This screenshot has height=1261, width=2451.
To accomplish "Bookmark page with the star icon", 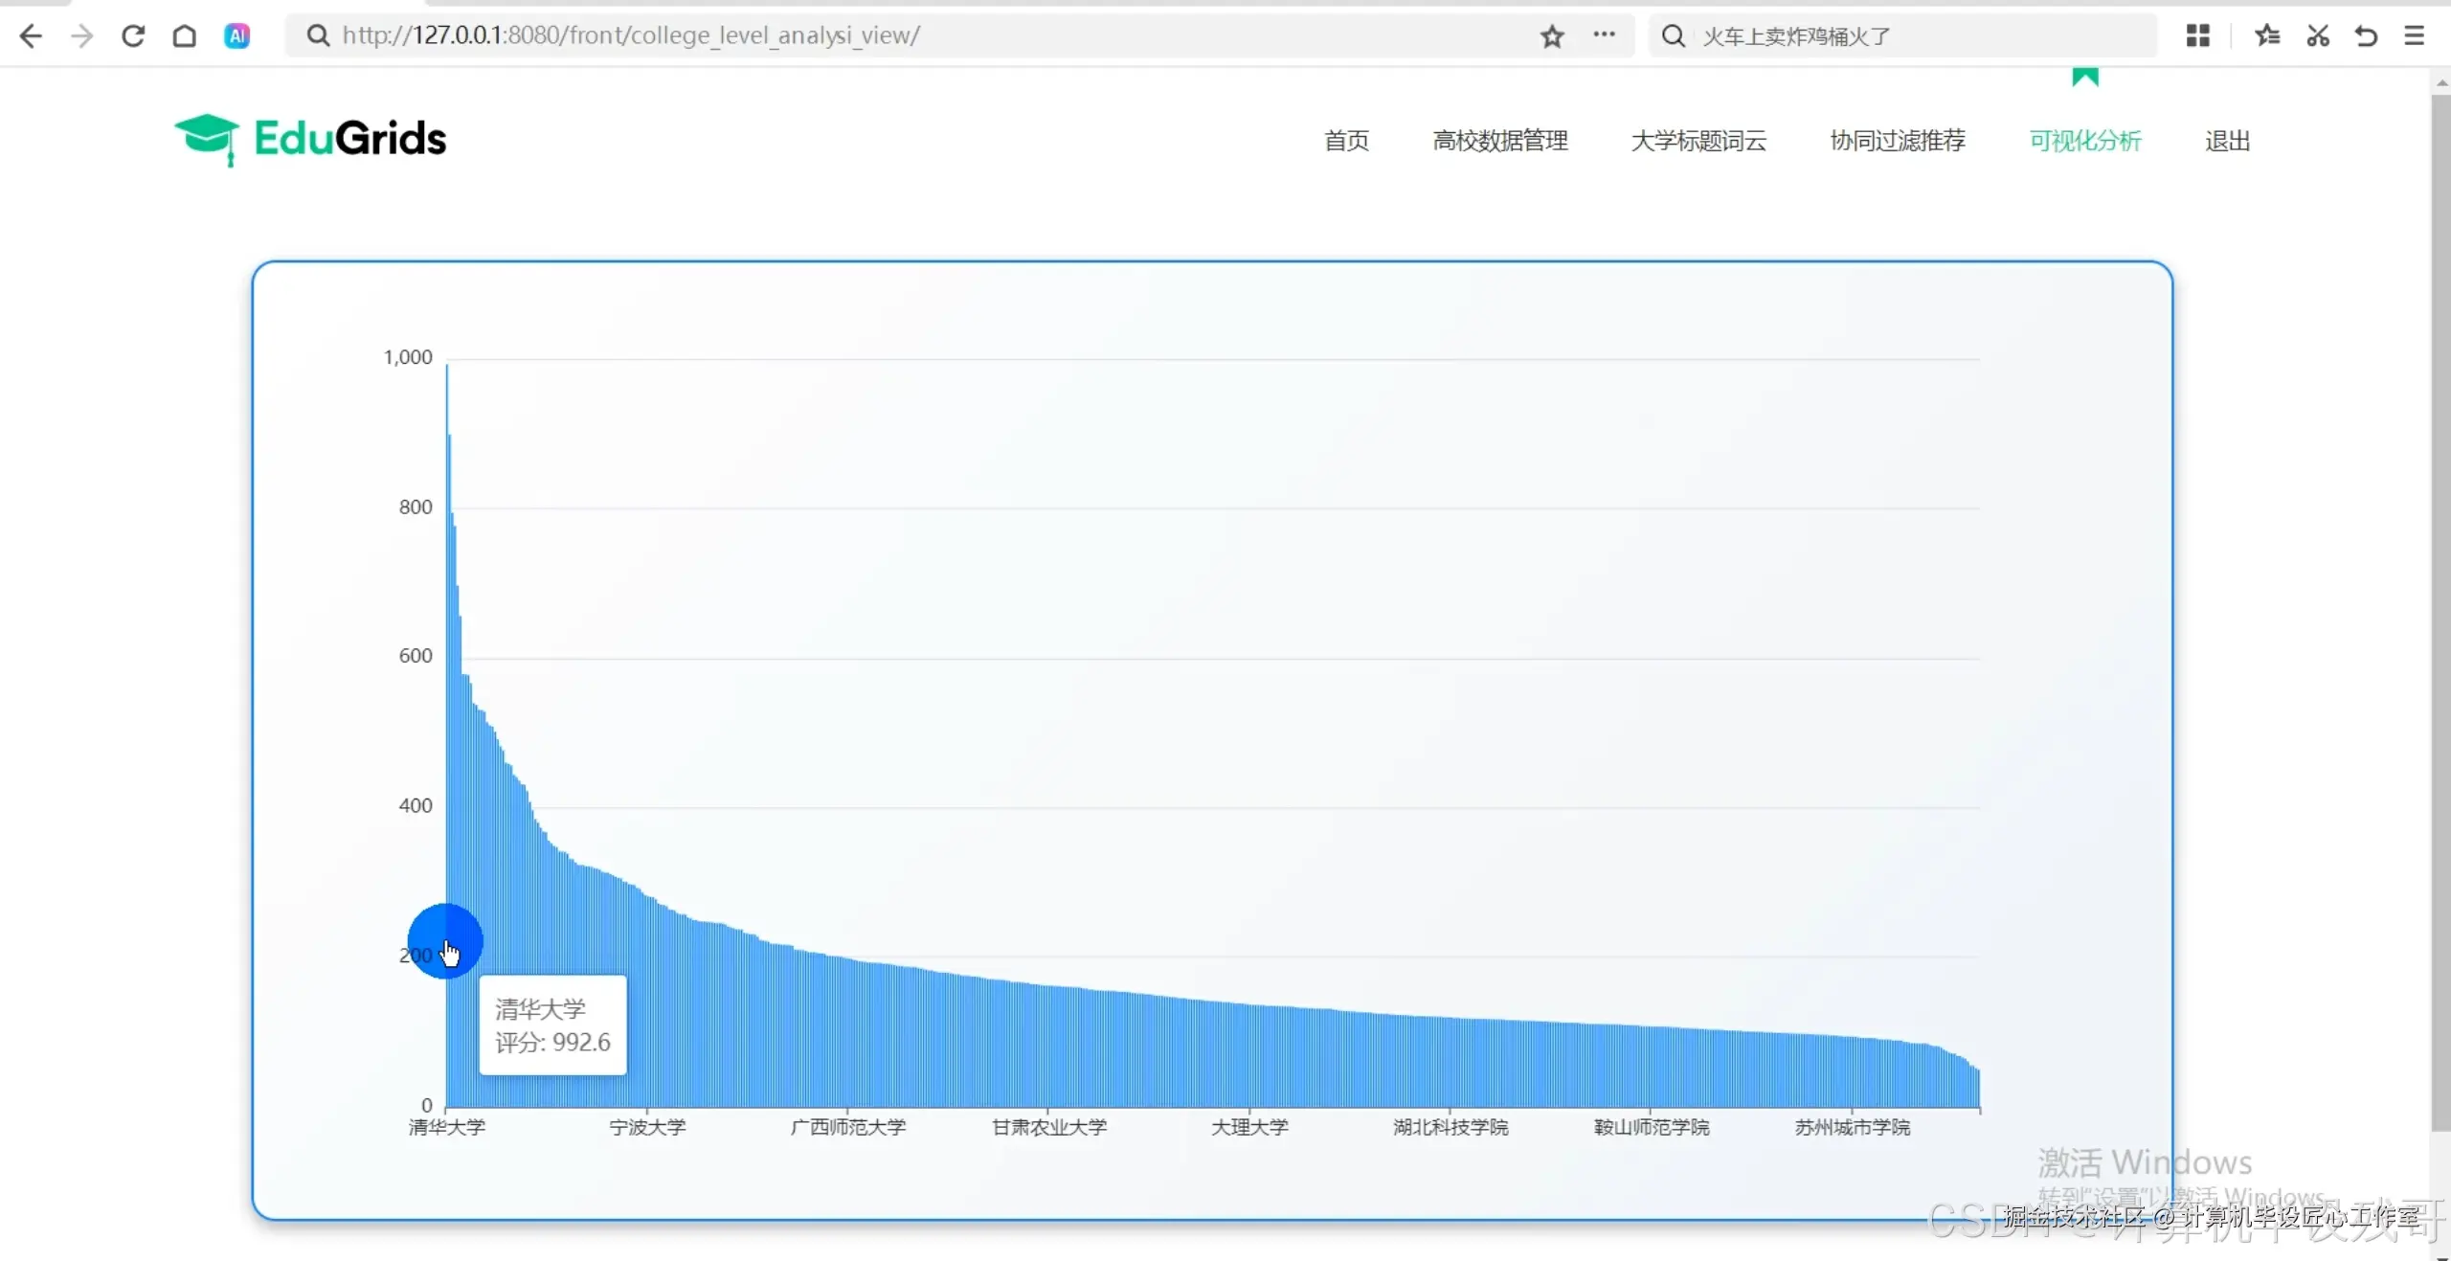I will [1552, 36].
